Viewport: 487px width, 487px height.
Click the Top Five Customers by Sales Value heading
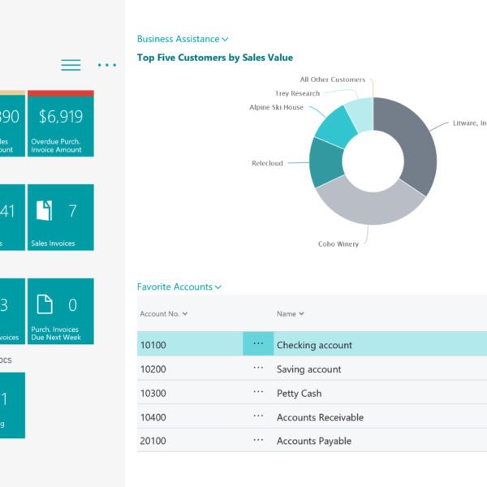point(215,58)
